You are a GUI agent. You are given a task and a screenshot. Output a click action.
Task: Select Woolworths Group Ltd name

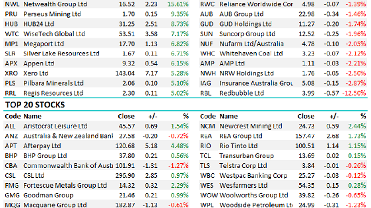tap(254, 195)
